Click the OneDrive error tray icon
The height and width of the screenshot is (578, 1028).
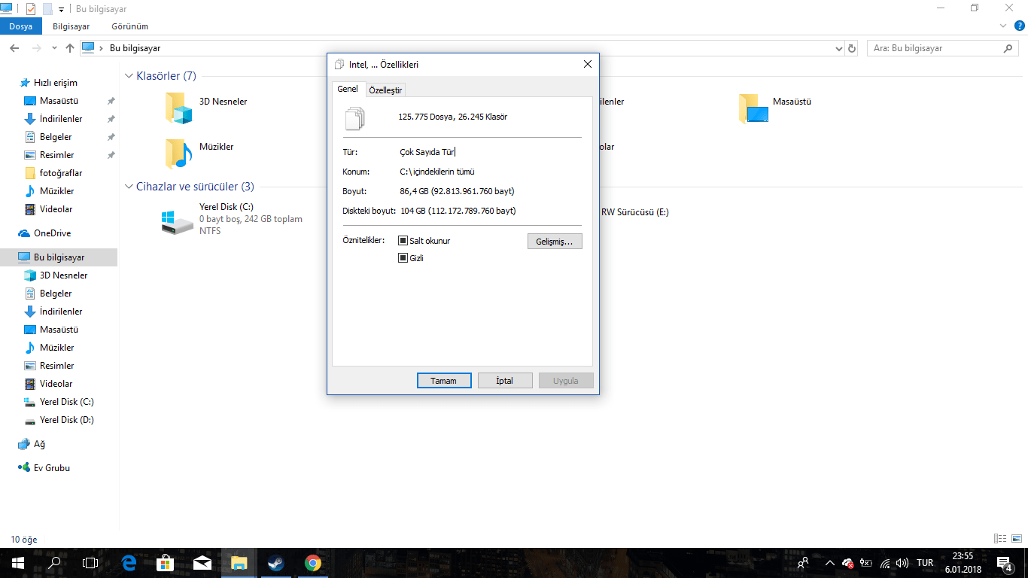click(x=848, y=563)
